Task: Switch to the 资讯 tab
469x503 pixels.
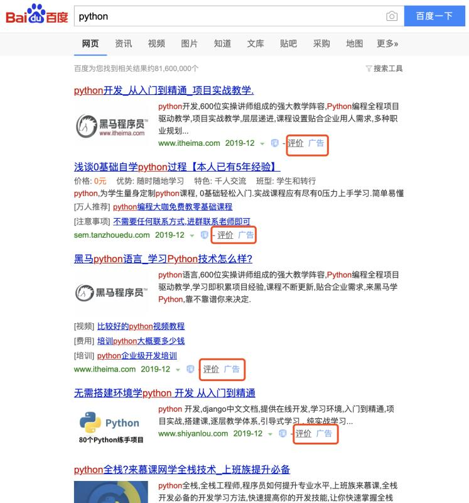Action: [x=123, y=43]
